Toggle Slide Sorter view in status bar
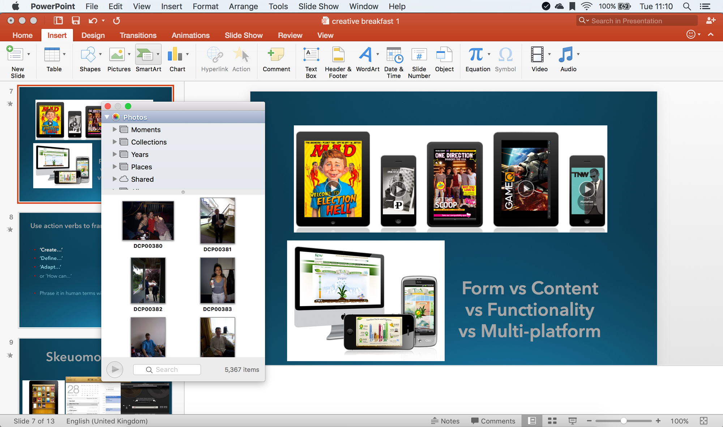723x427 pixels. (x=552, y=421)
